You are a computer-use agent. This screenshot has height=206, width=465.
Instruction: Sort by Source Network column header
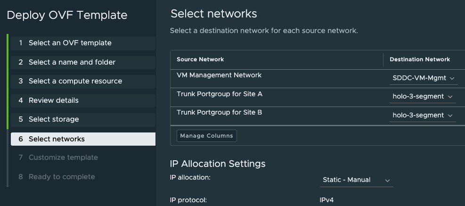click(x=200, y=59)
